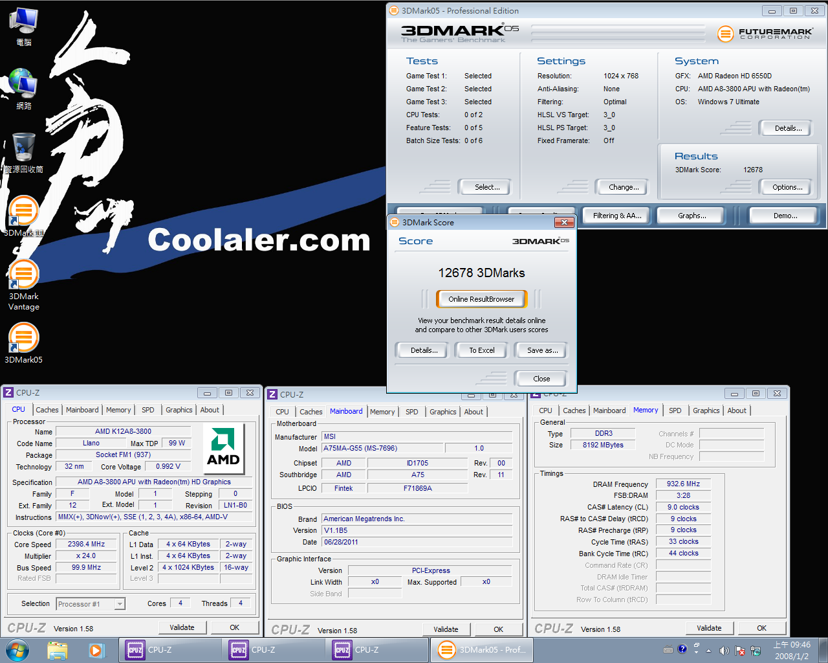Viewport: 828px width, 663px height.
Task: Click the CPU-Z Specification field 'AMD A8-3800 APU with Radeon(tm) HD Graphics'
Action: pos(155,482)
